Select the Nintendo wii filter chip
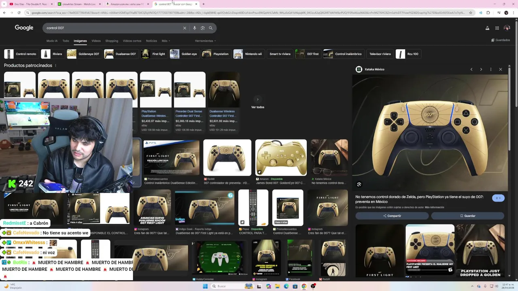 (x=248, y=54)
